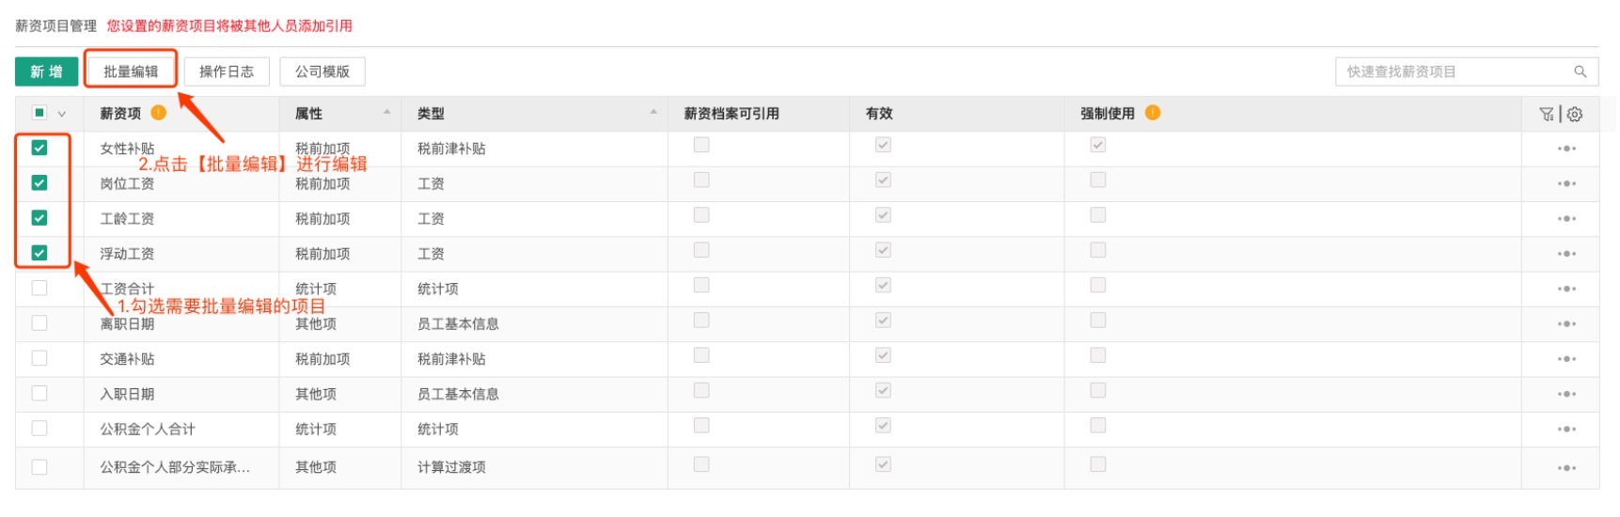Expand the selection dropdown arrow in header
This screenshot has height=517, width=1620.
(62, 114)
